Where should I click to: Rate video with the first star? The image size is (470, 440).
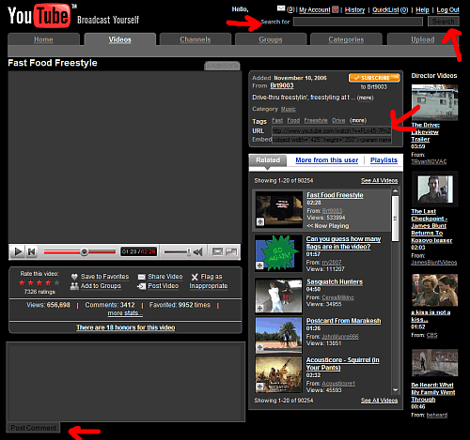click(x=22, y=282)
